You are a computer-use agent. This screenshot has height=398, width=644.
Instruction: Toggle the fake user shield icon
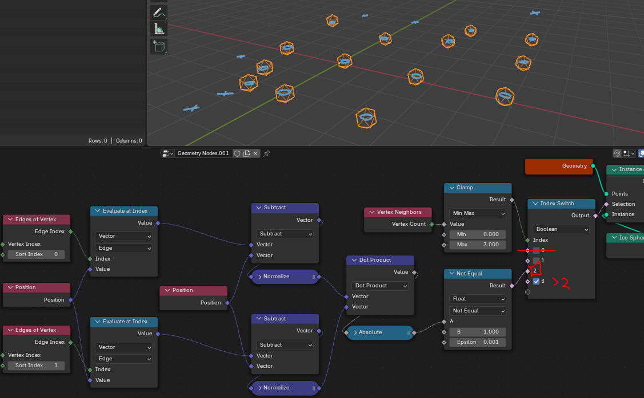click(x=237, y=153)
